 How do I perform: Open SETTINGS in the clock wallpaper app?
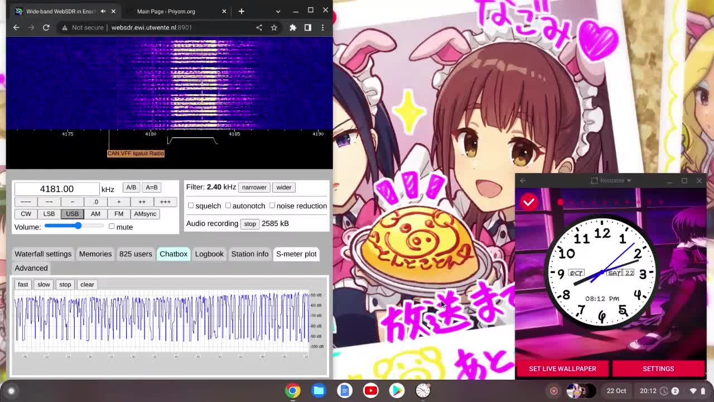pos(658,368)
